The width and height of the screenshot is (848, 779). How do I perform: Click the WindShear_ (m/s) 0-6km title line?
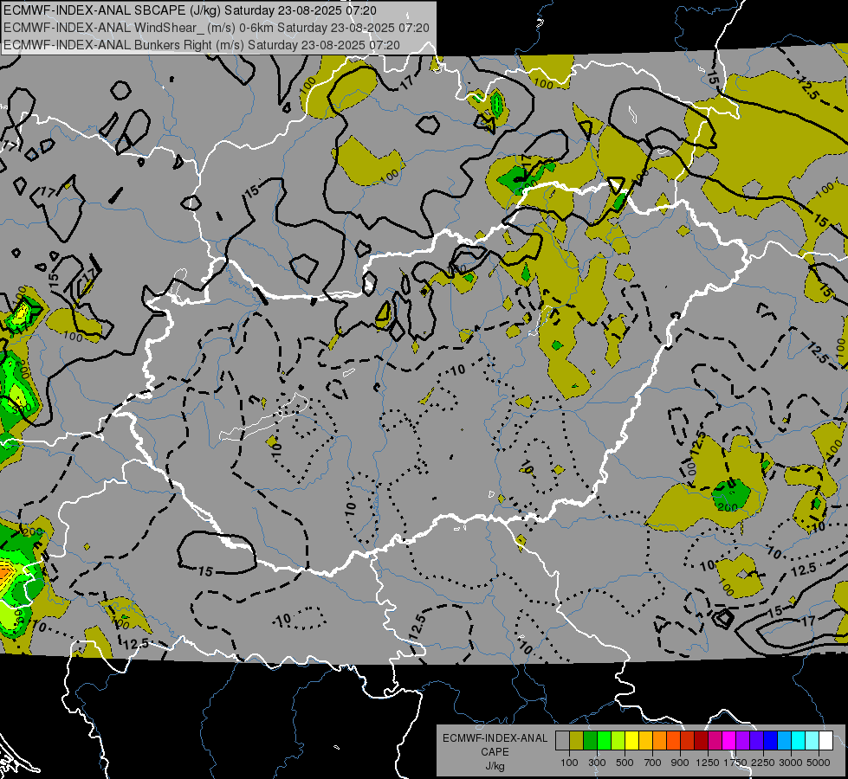click(217, 28)
